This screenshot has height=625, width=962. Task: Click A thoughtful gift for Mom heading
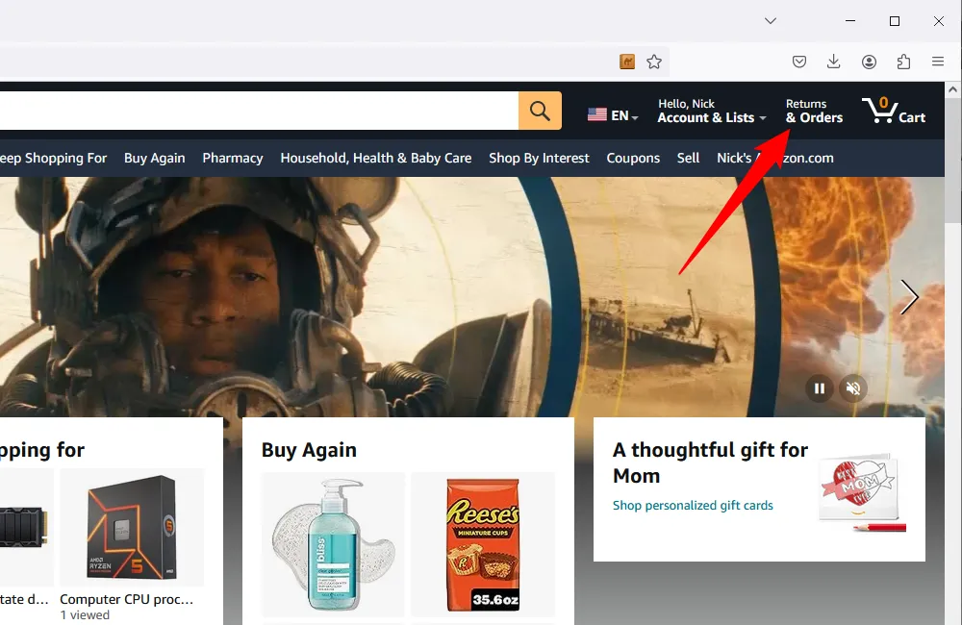pyautogui.click(x=711, y=462)
